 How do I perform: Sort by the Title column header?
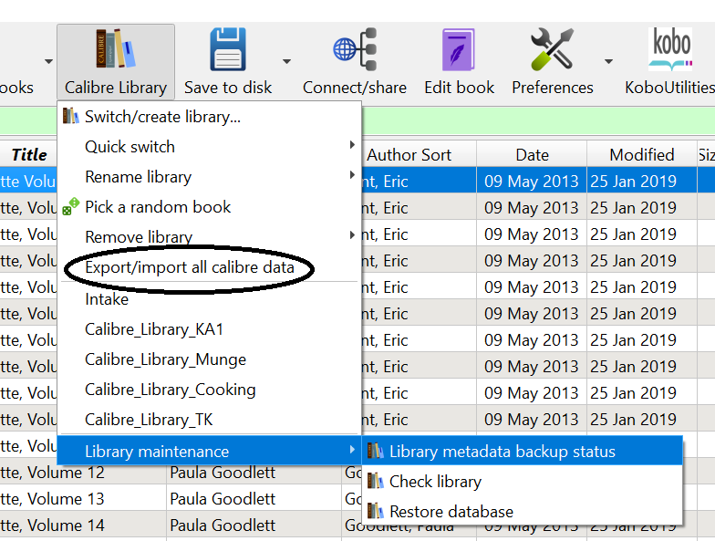29,155
